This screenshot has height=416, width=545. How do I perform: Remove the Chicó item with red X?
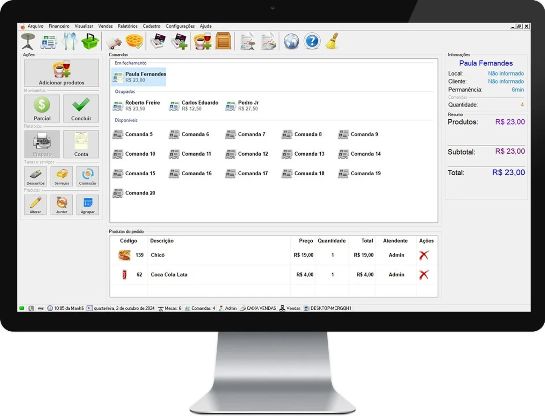click(424, 255)
